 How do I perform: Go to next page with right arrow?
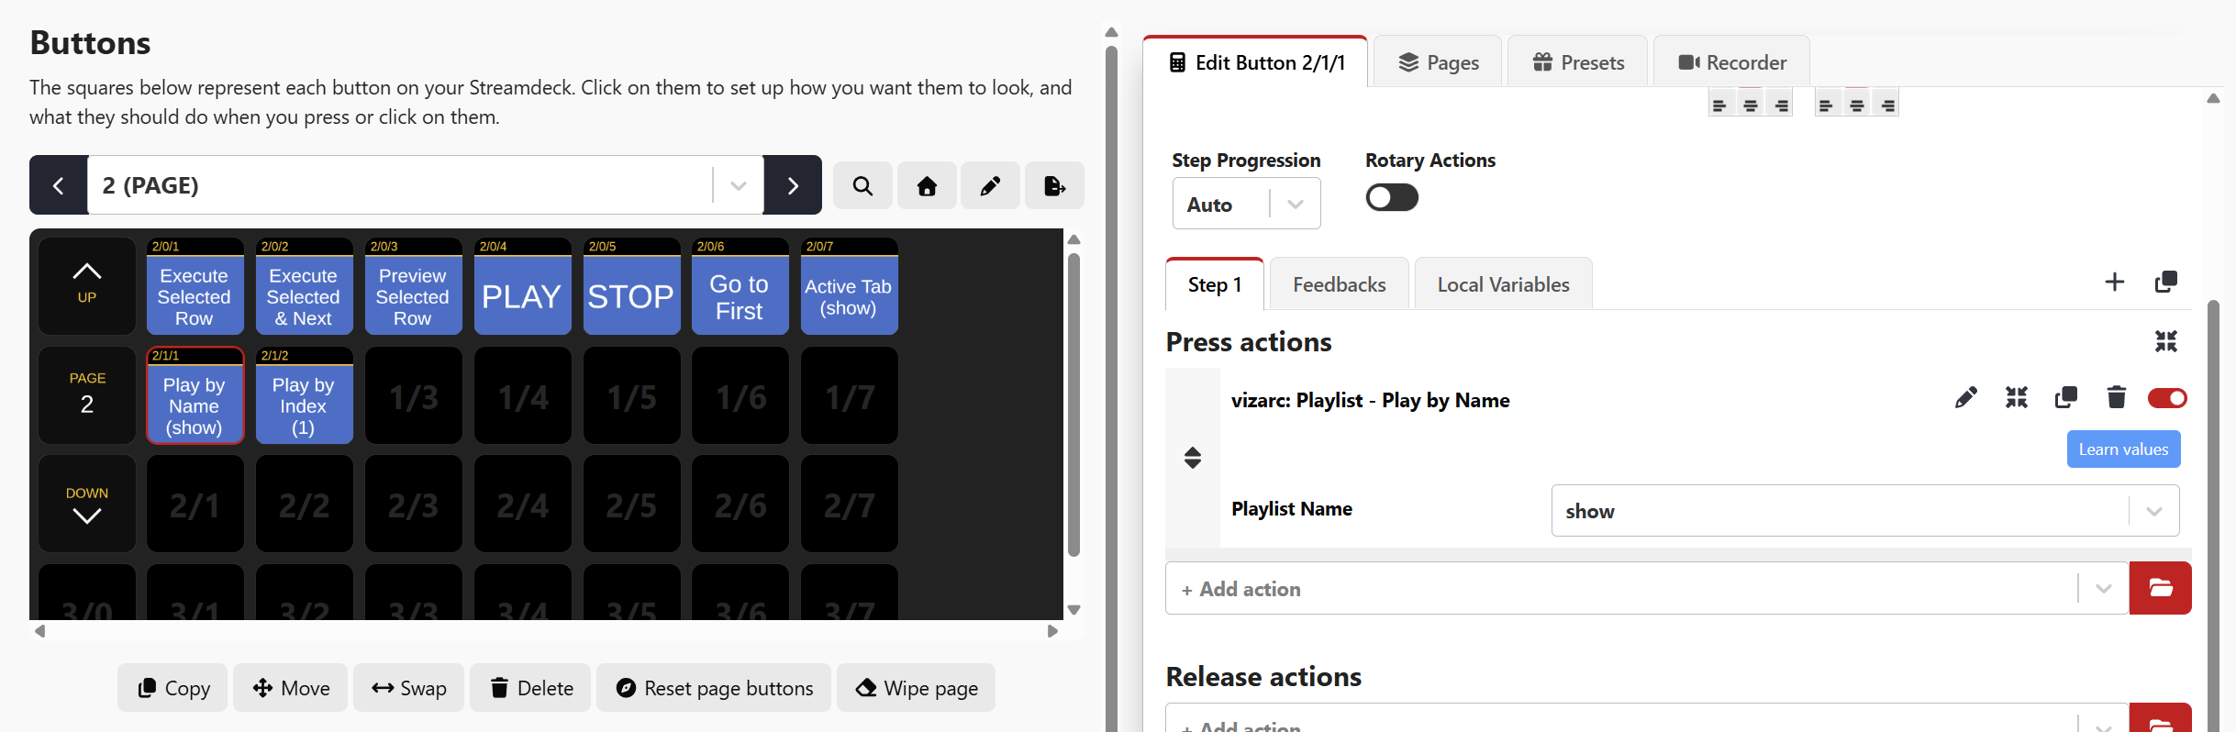click(793, 186)
